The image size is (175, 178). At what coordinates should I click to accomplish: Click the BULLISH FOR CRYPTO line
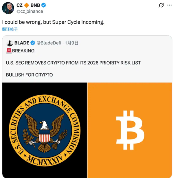point(29,75)
